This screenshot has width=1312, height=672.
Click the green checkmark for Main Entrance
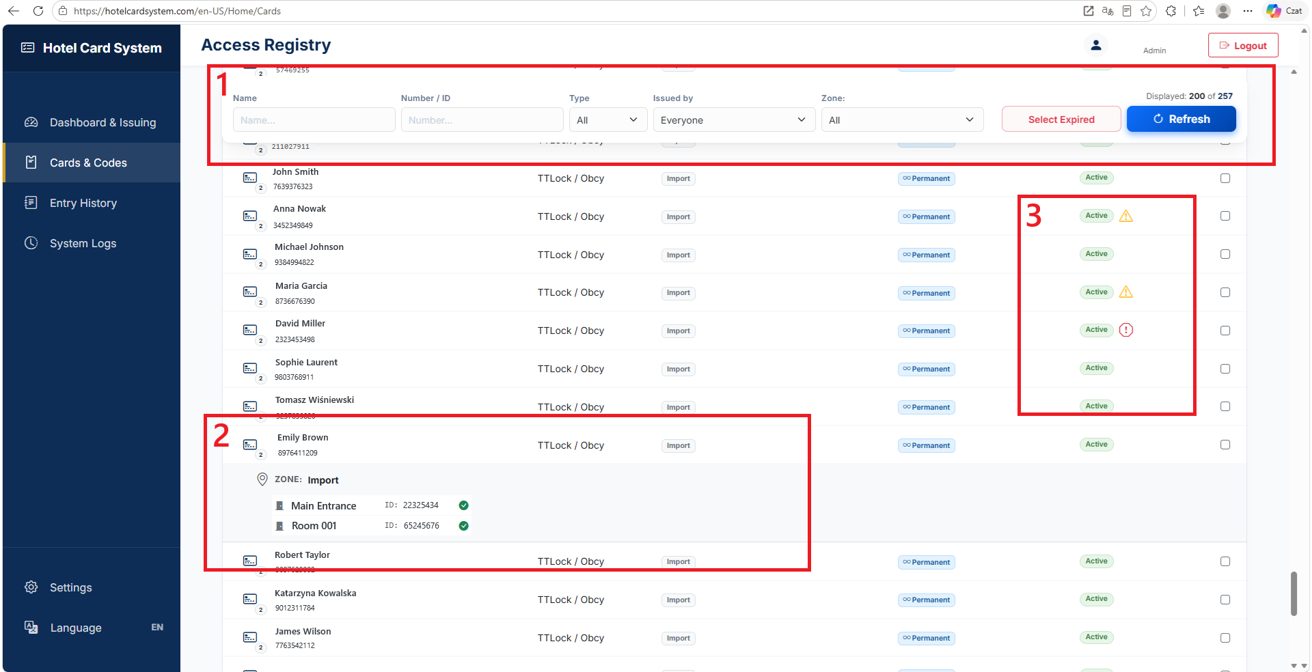click(x=464, y=505)
